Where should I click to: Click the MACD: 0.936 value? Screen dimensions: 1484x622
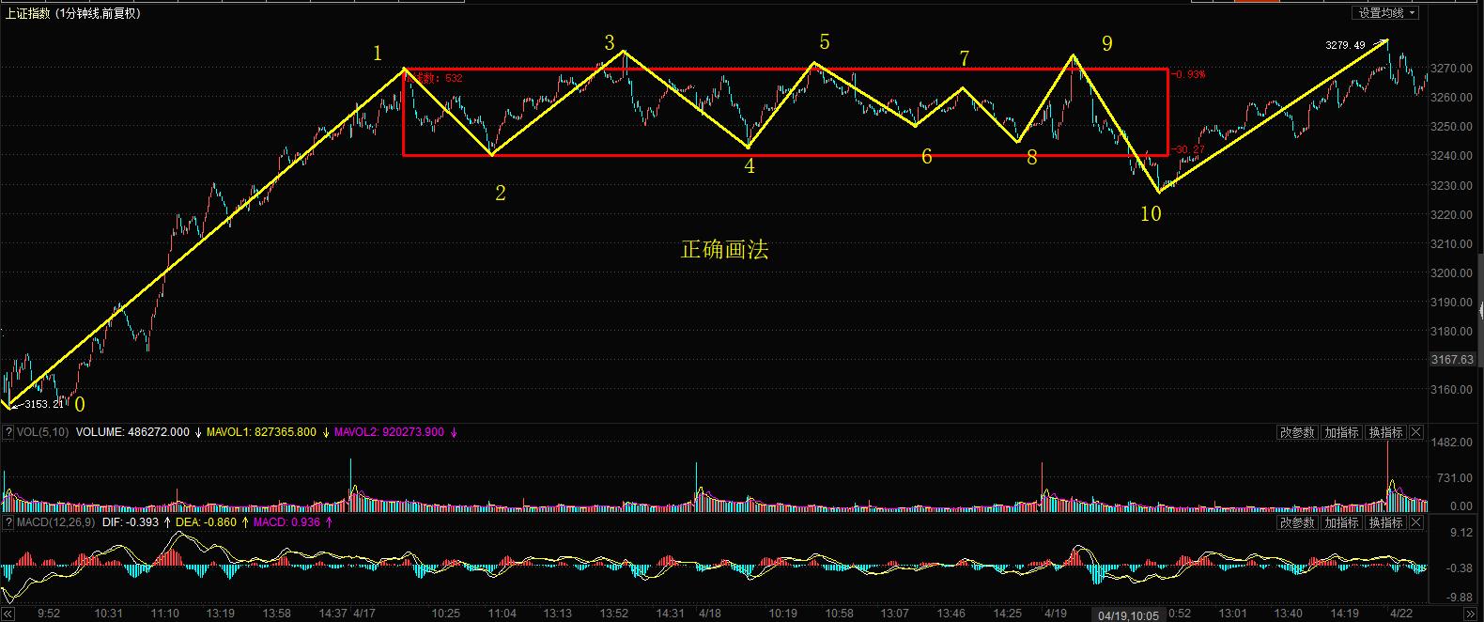(x=287, y=522)
